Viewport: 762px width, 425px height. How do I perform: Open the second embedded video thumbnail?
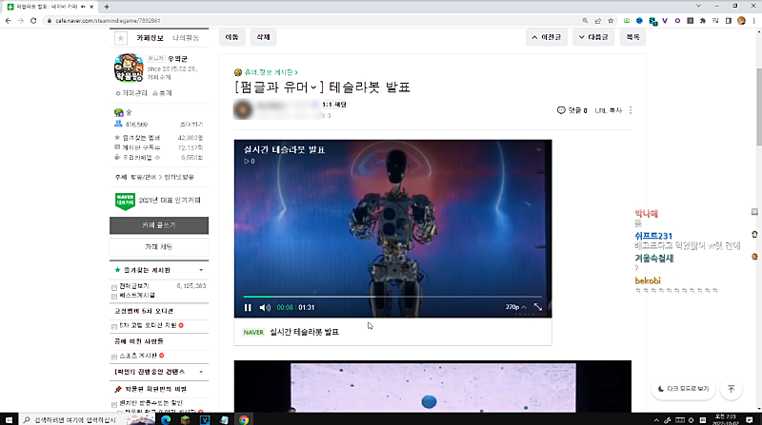pos(432,387)
